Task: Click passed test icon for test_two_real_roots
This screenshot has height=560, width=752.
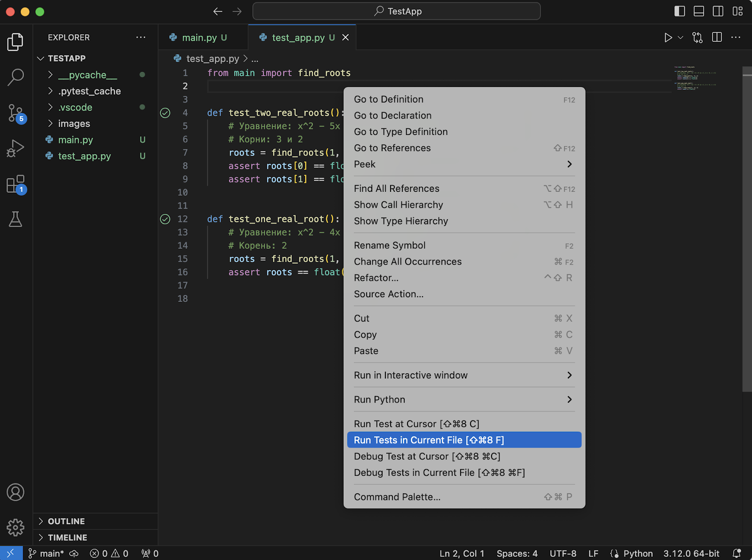Action: pyautogui.click(x=165, y=113)
